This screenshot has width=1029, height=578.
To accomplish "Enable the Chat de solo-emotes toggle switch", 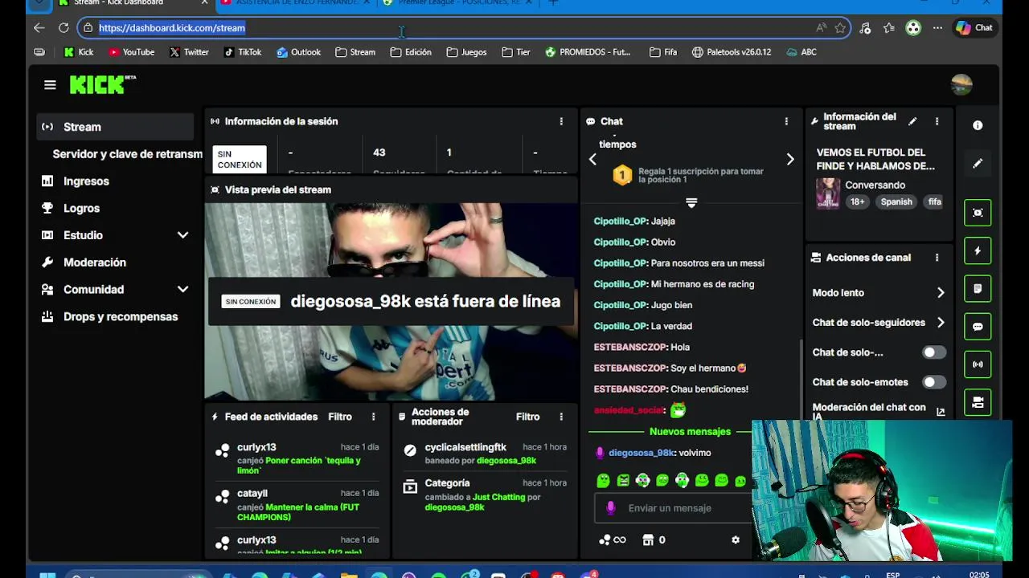I will click(934, 382).
